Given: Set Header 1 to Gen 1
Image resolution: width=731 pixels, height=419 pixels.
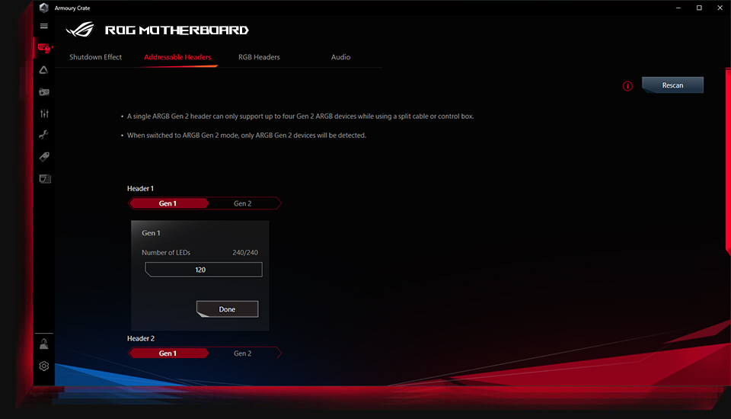Looking at the screenshot, I should click(x=168, y=203).
